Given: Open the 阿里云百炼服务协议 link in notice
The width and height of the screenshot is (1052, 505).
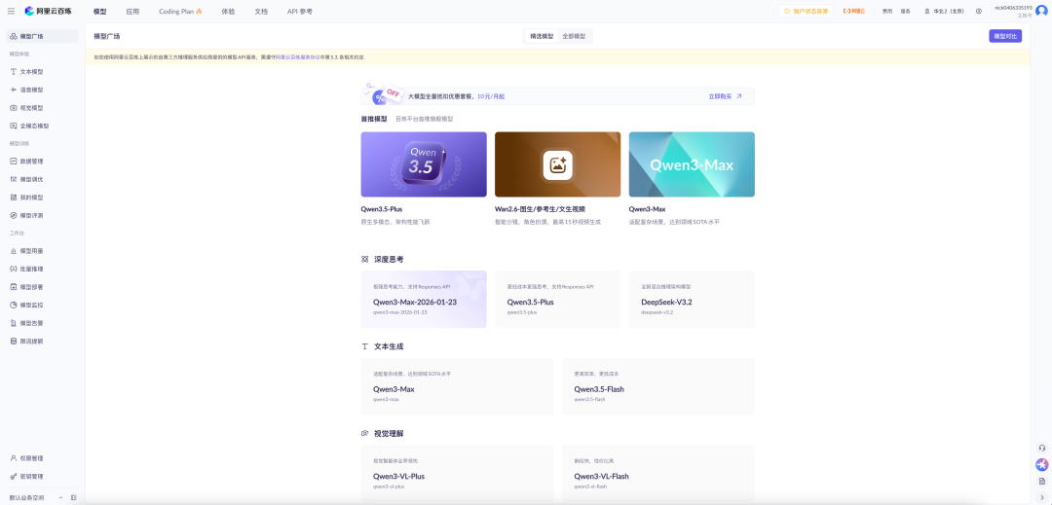Looking at the screenshot, I should pyautogui.click(x=297, y=57).
